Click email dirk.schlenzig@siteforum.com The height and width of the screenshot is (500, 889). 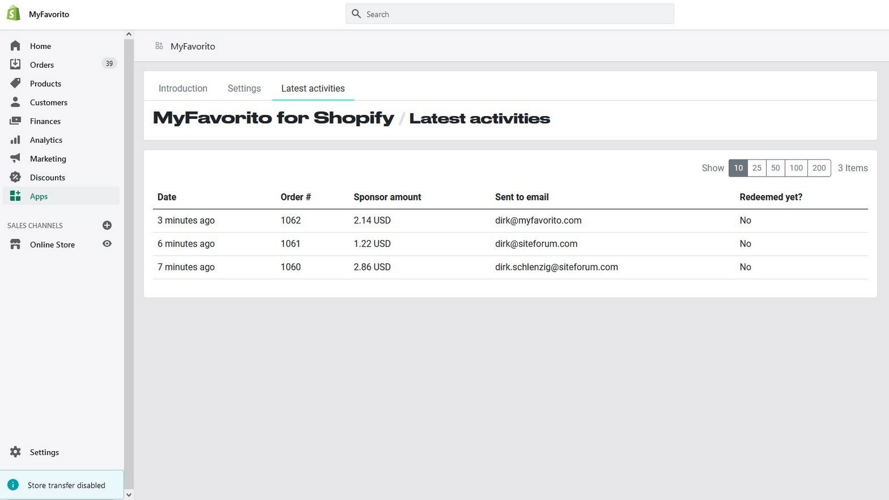pos(556,267)
